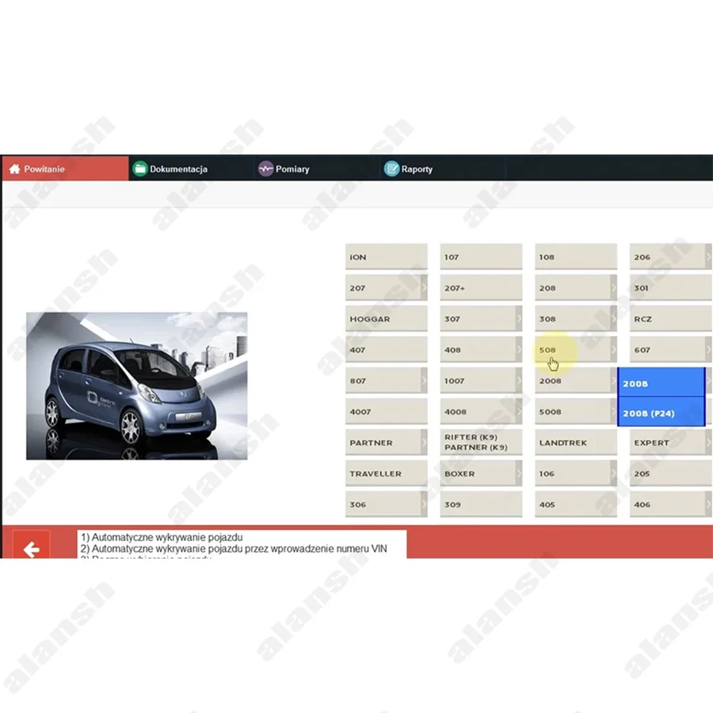The image size is (713, 713).
Task: Select the iON model button
Action: (386, 257)
